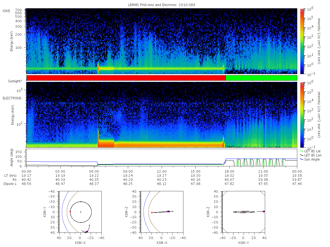Click the IONS panel label

pos(7,11)
